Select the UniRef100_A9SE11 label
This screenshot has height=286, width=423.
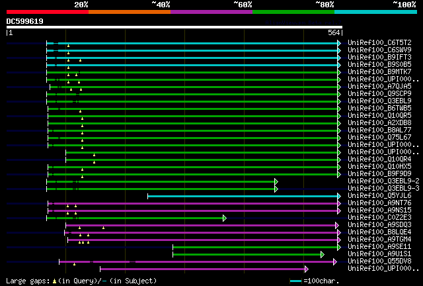click(x=379, y=247)
